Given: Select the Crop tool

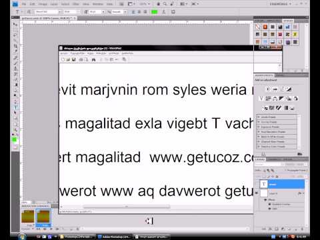Looking at the screenshot, I should coord(15,46).
